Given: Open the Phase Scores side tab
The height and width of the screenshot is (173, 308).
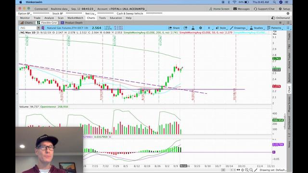Looking at the screenshot, I should (289, 104).
